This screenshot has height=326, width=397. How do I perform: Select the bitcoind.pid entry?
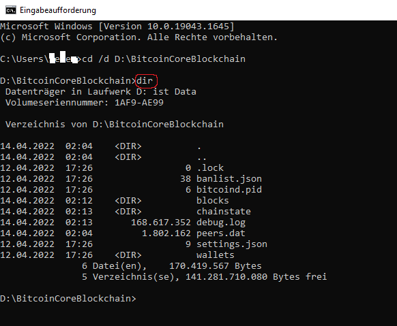[229, 190]
